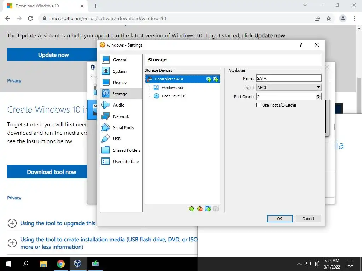Open Windows taskbar search

tap(25, 264)
